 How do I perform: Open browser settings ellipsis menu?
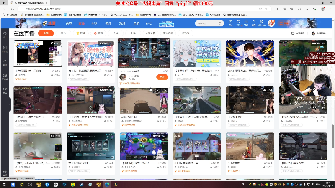pyautogui.click(x=331, y=9)
